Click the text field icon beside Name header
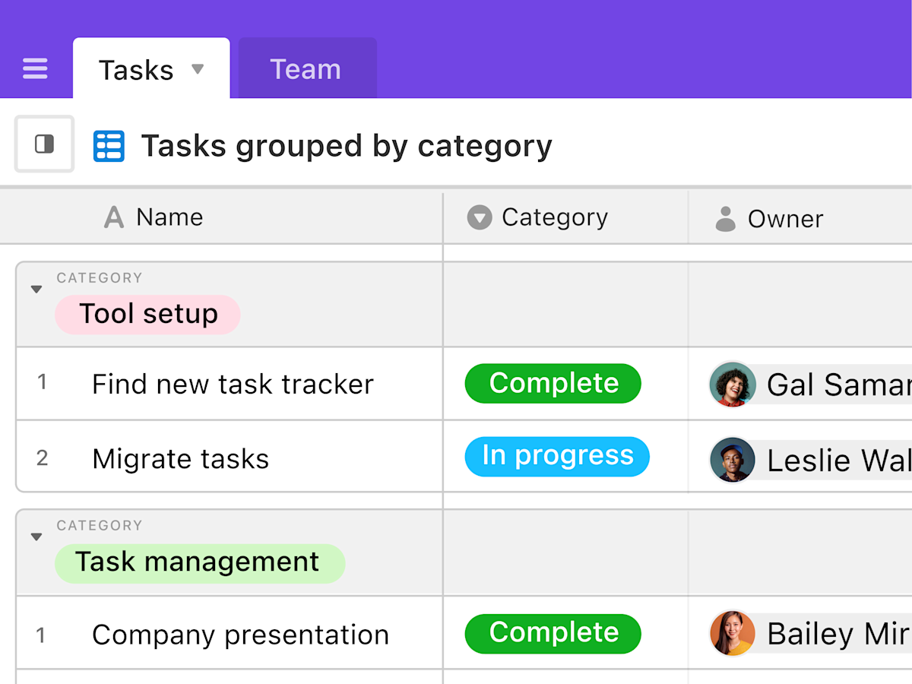912x684 pixels. [112, 217]
